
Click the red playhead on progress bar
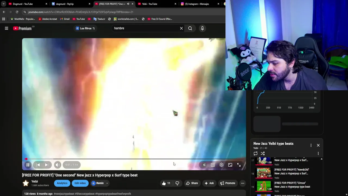pos(26,159)
